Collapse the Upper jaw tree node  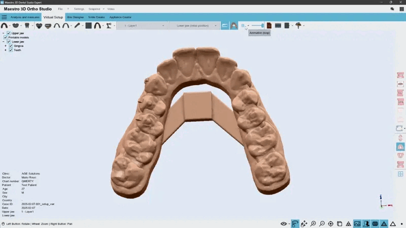(x=3, y=33)
